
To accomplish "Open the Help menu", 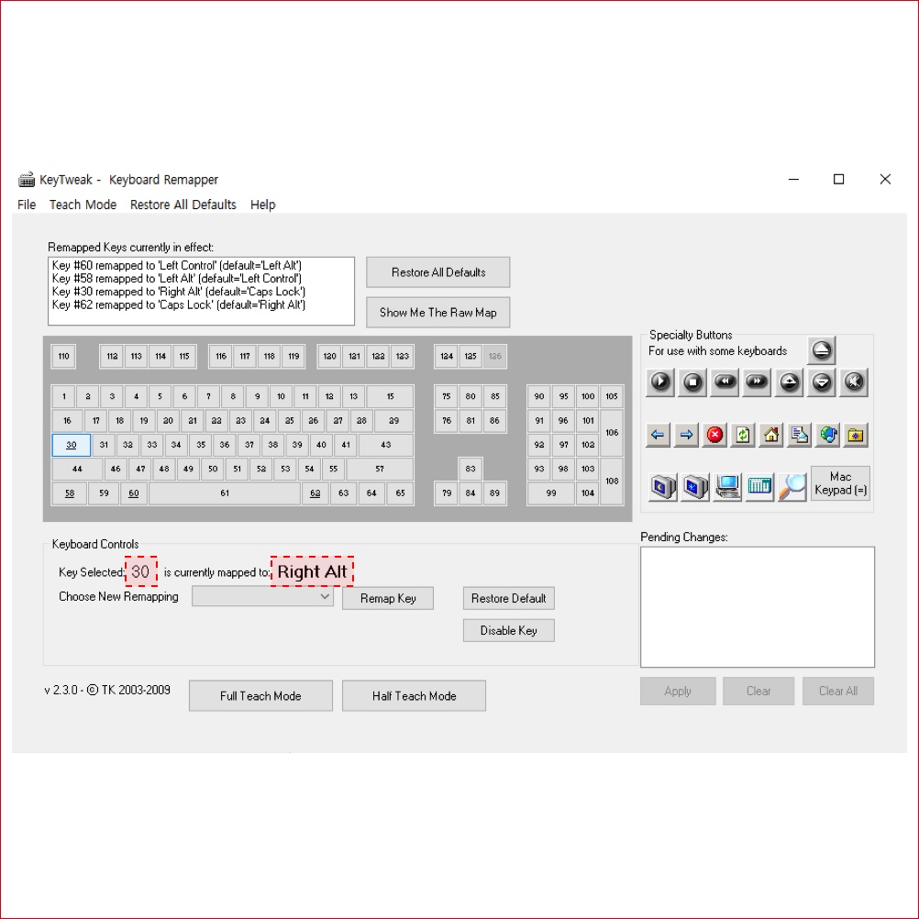I will 262,205.
